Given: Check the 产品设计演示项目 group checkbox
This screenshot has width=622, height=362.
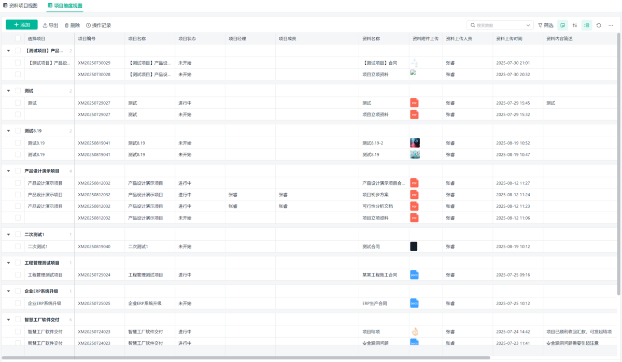Looking at the screenshot, I should [x=18, y=171].
